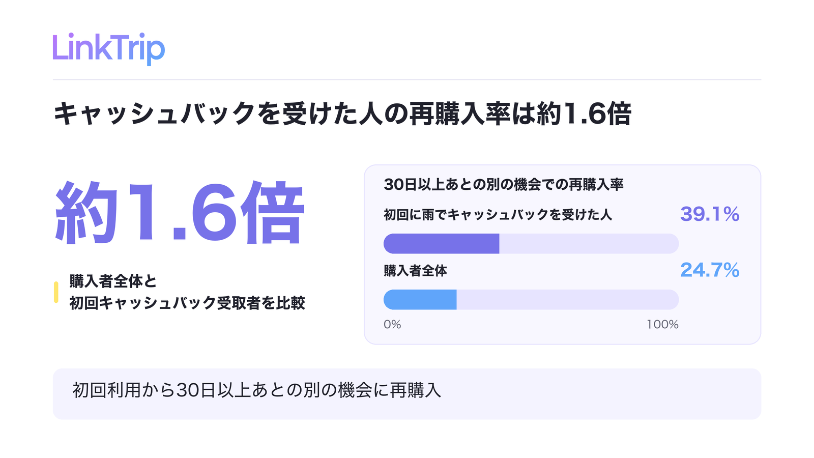Viewport: 814px width, 458px height.
Task: Click the horizontal divider line under the logo
Action: pyautogui.click(x=407, y=79)
